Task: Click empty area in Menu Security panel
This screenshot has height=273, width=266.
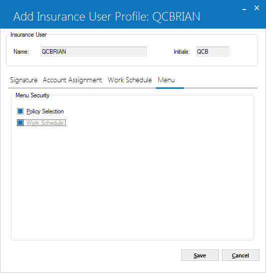Action: pyautogui.click(x=132, y=181)
